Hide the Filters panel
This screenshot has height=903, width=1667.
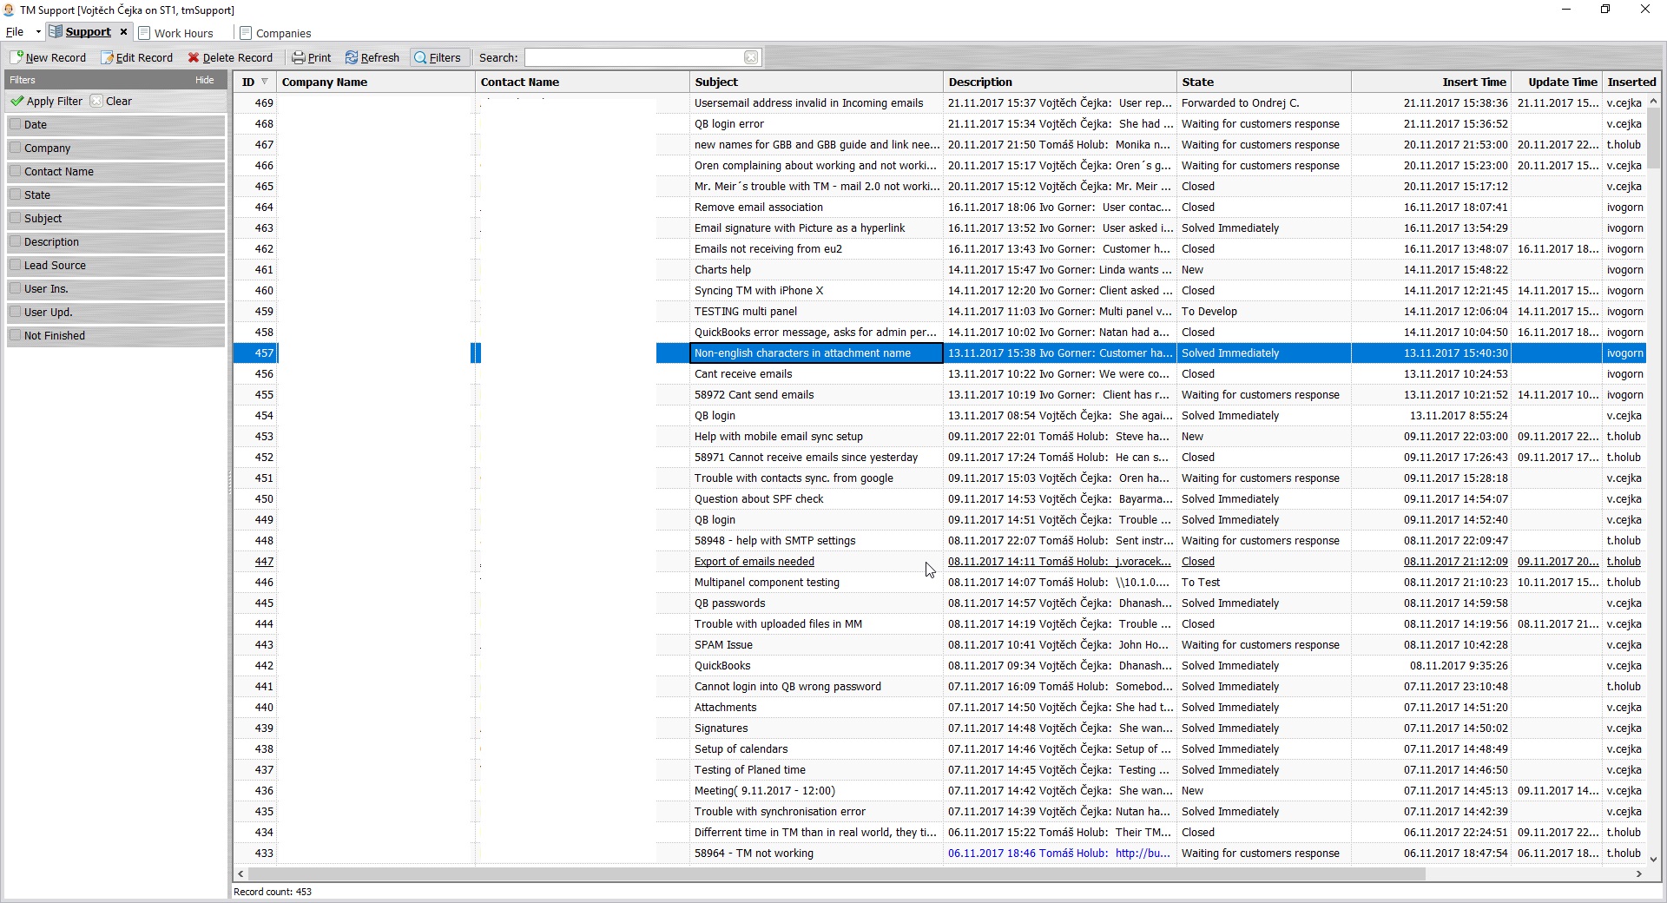tap(205, 80)
